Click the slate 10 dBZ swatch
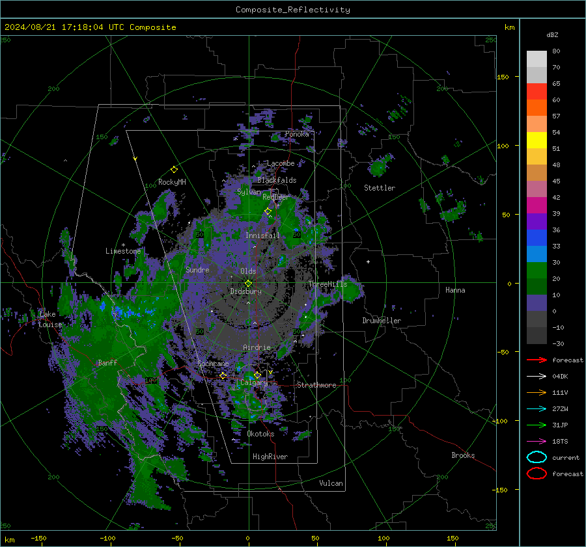This screenshot has width=586, height=547. click(537, 302)
